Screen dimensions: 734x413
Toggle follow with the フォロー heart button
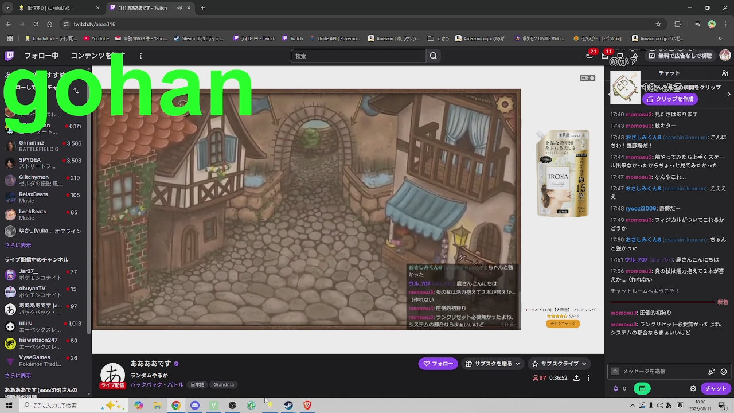438,364
